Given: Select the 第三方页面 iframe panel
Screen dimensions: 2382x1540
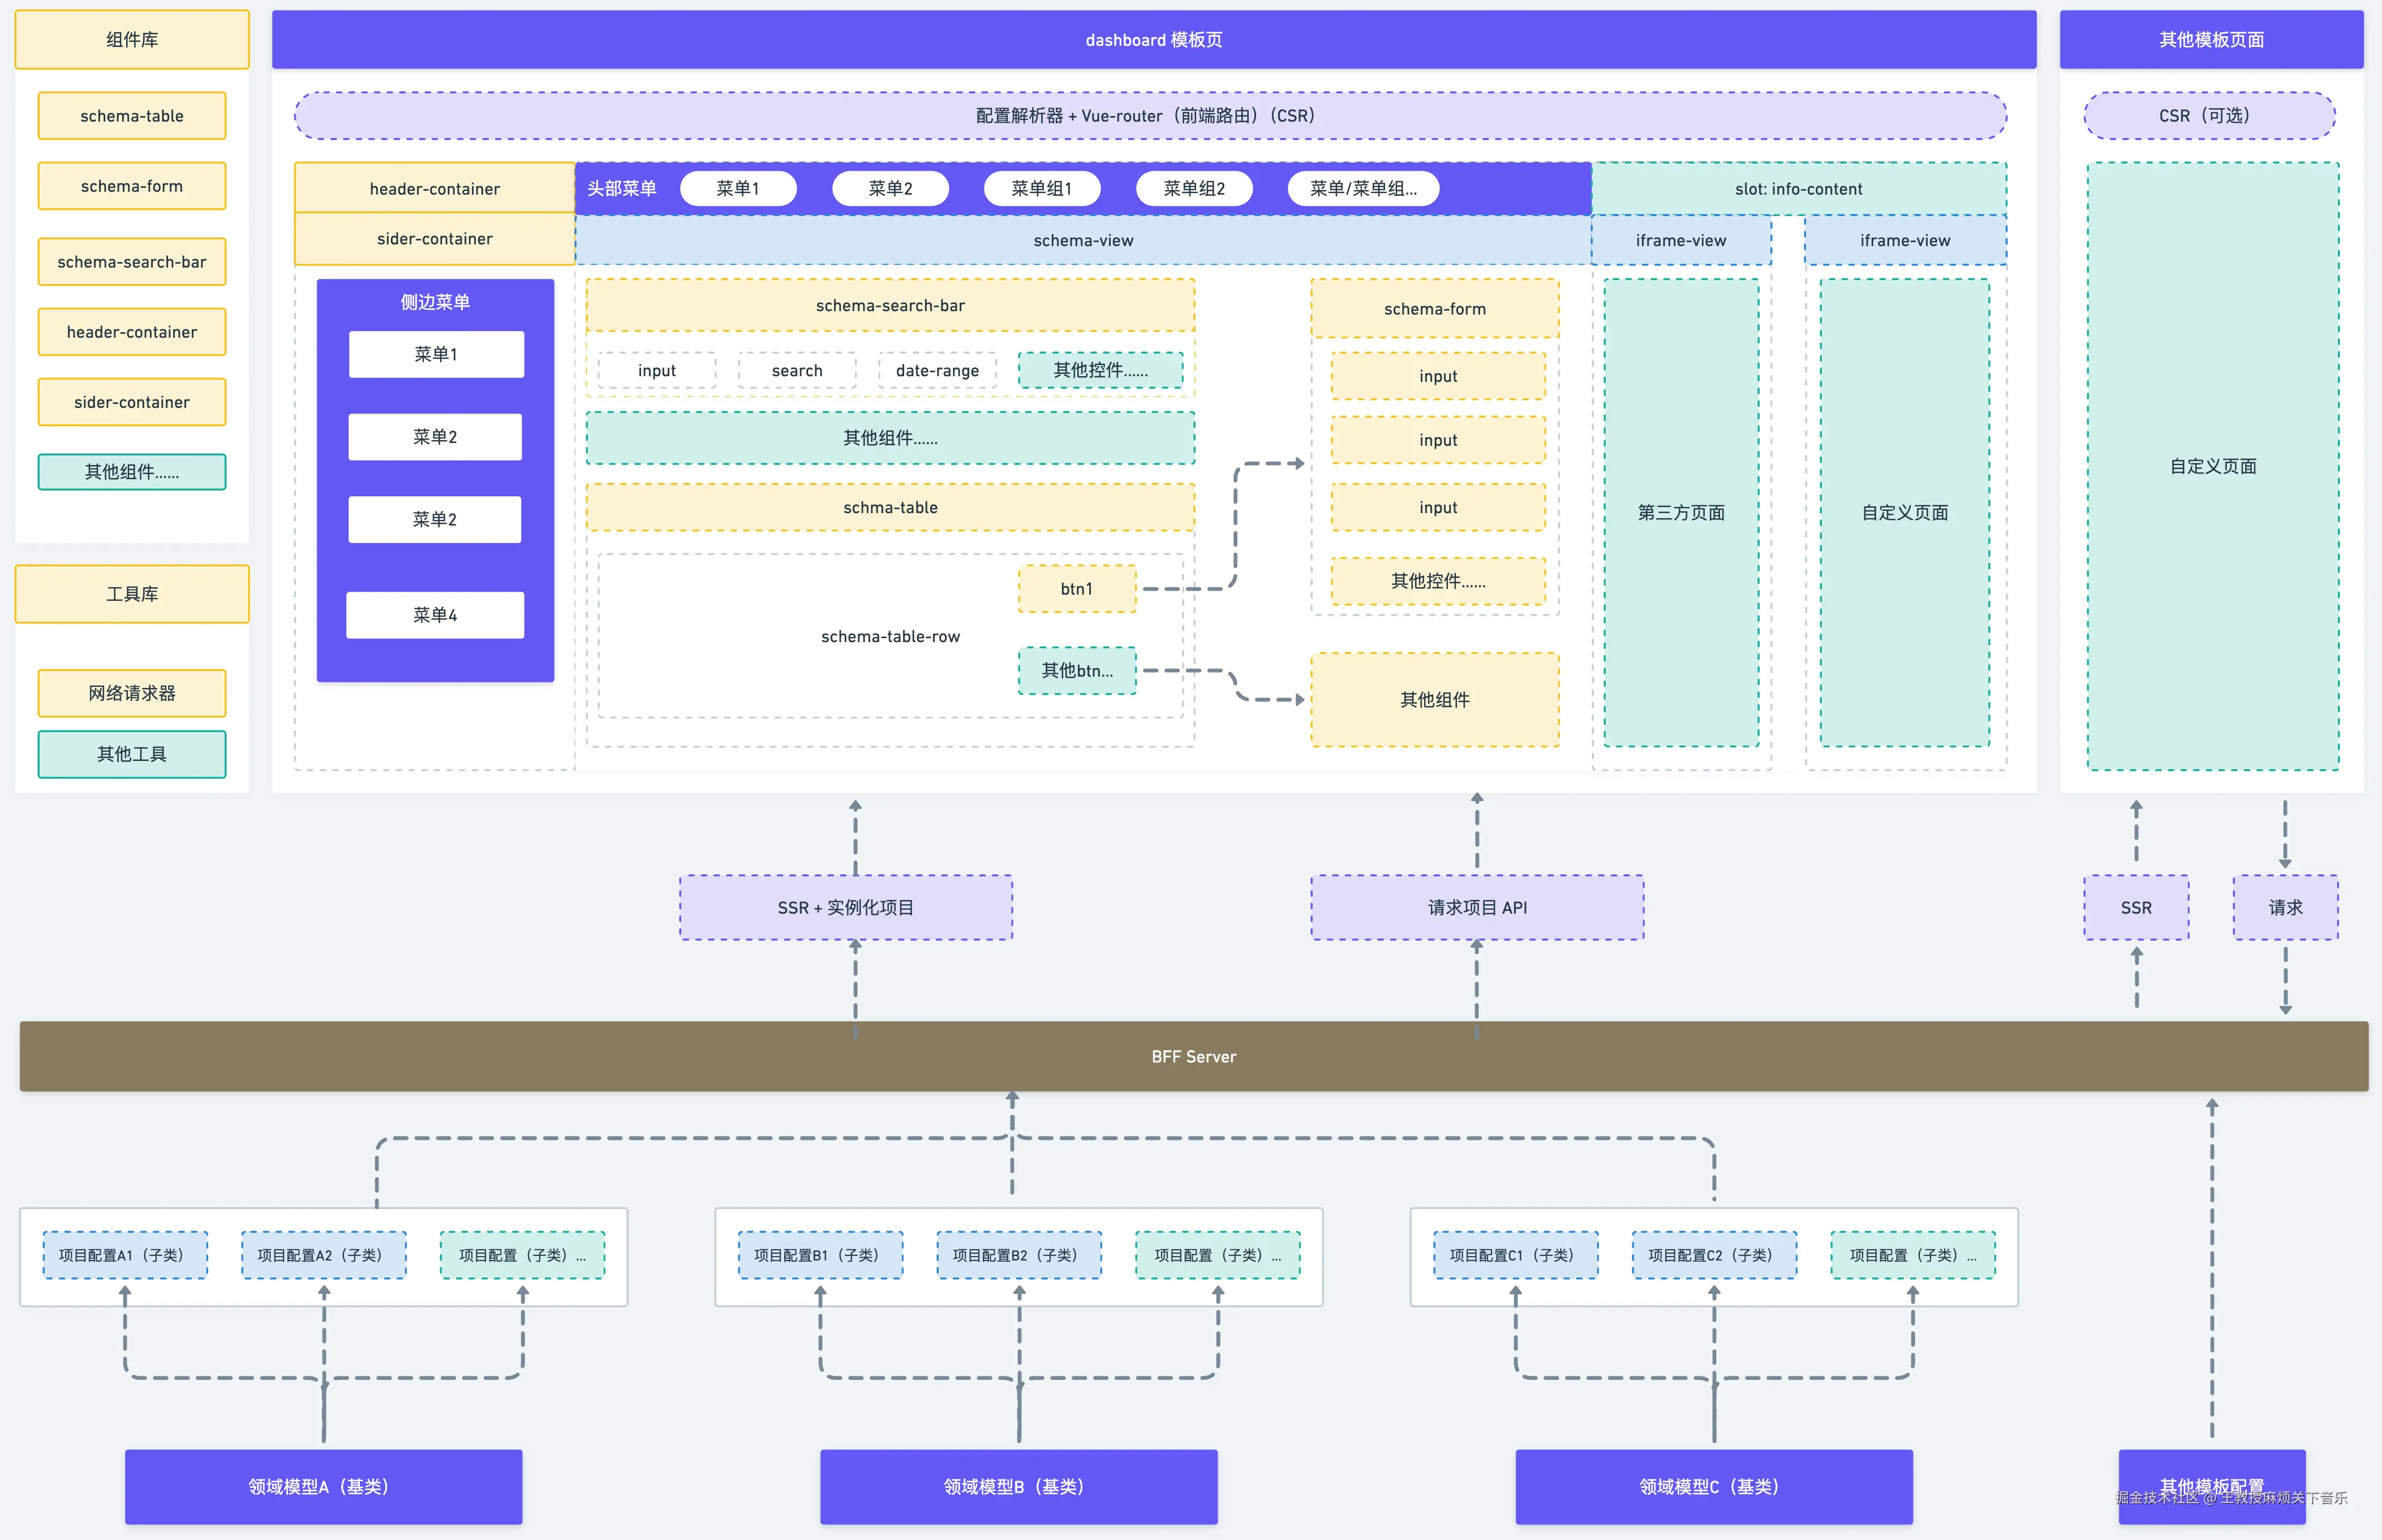Looking at the screenshot, I should click(1681, 512).
